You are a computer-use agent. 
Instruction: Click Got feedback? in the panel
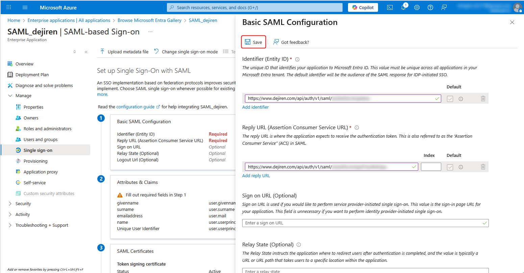pos(291,42)
